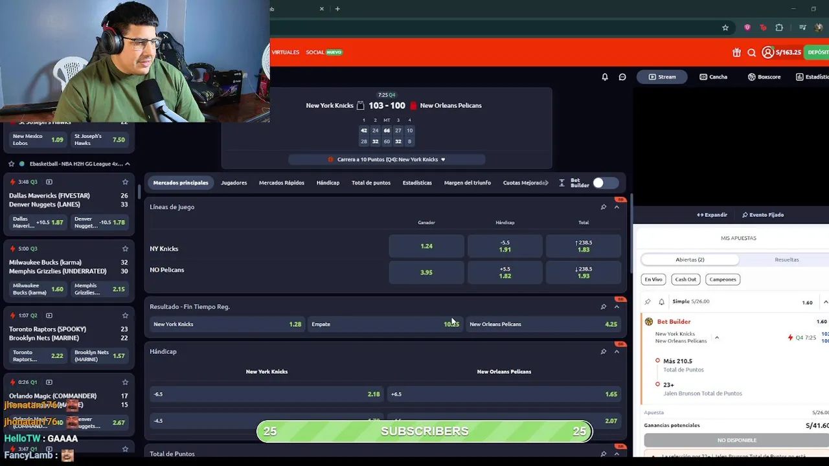Screen dimensions: 829x466
Task: Open the Margen del triunfo tab
Action: [x=468, y=183]
